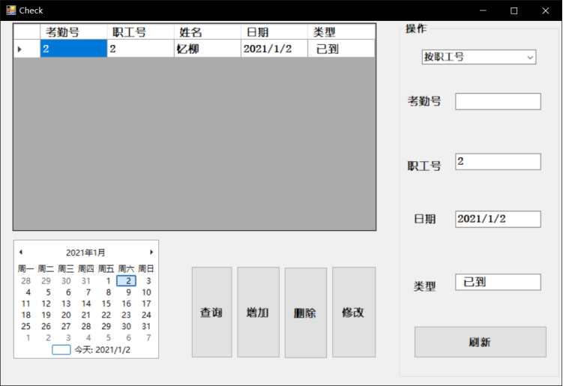The height and width of the screenshot is (386, 563).
Task: Maximize the Check window
Action: tap(514, 10)
